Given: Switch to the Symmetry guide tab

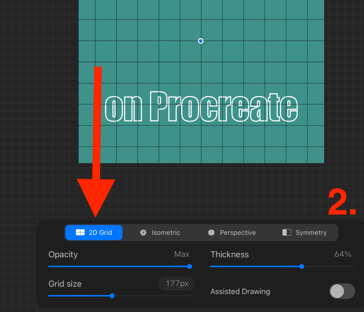Looking at the screenshot, I should tap(304, 232).
